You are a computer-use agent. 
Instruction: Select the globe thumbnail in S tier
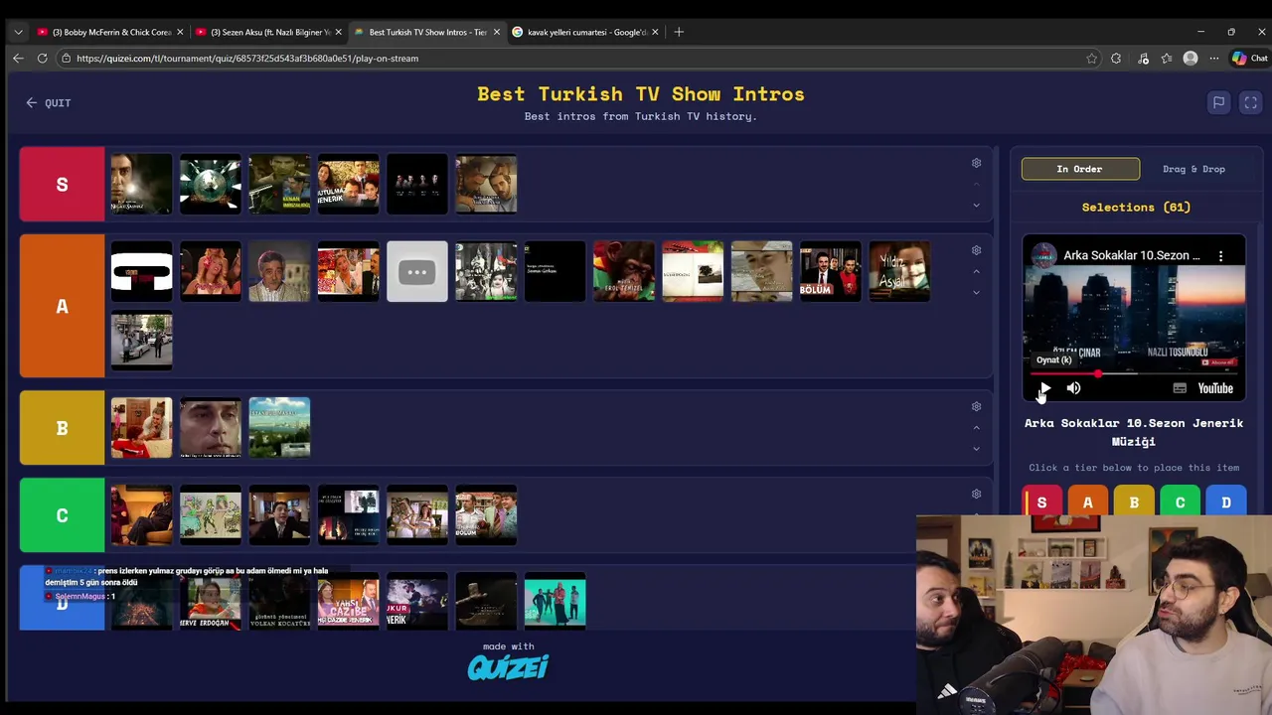(210, 184)
